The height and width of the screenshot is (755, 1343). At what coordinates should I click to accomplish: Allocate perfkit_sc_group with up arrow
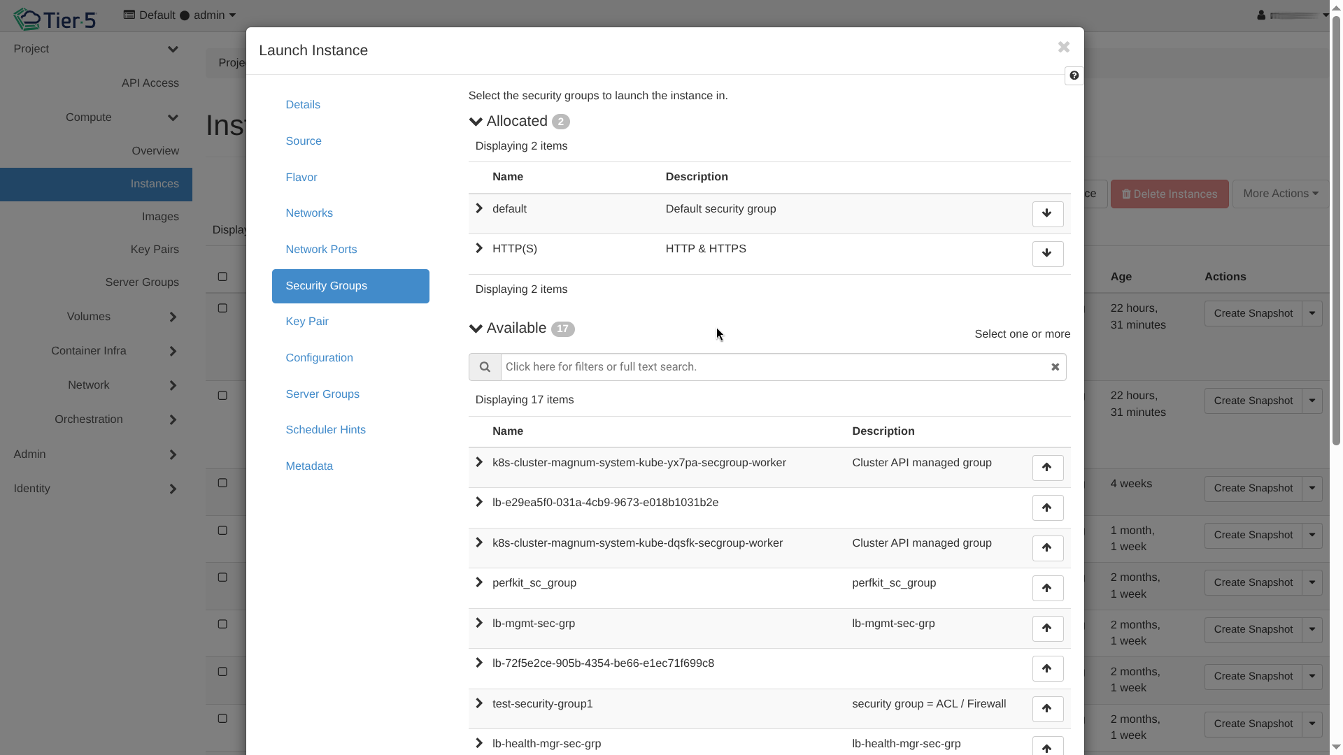[x=1047, y=588]
